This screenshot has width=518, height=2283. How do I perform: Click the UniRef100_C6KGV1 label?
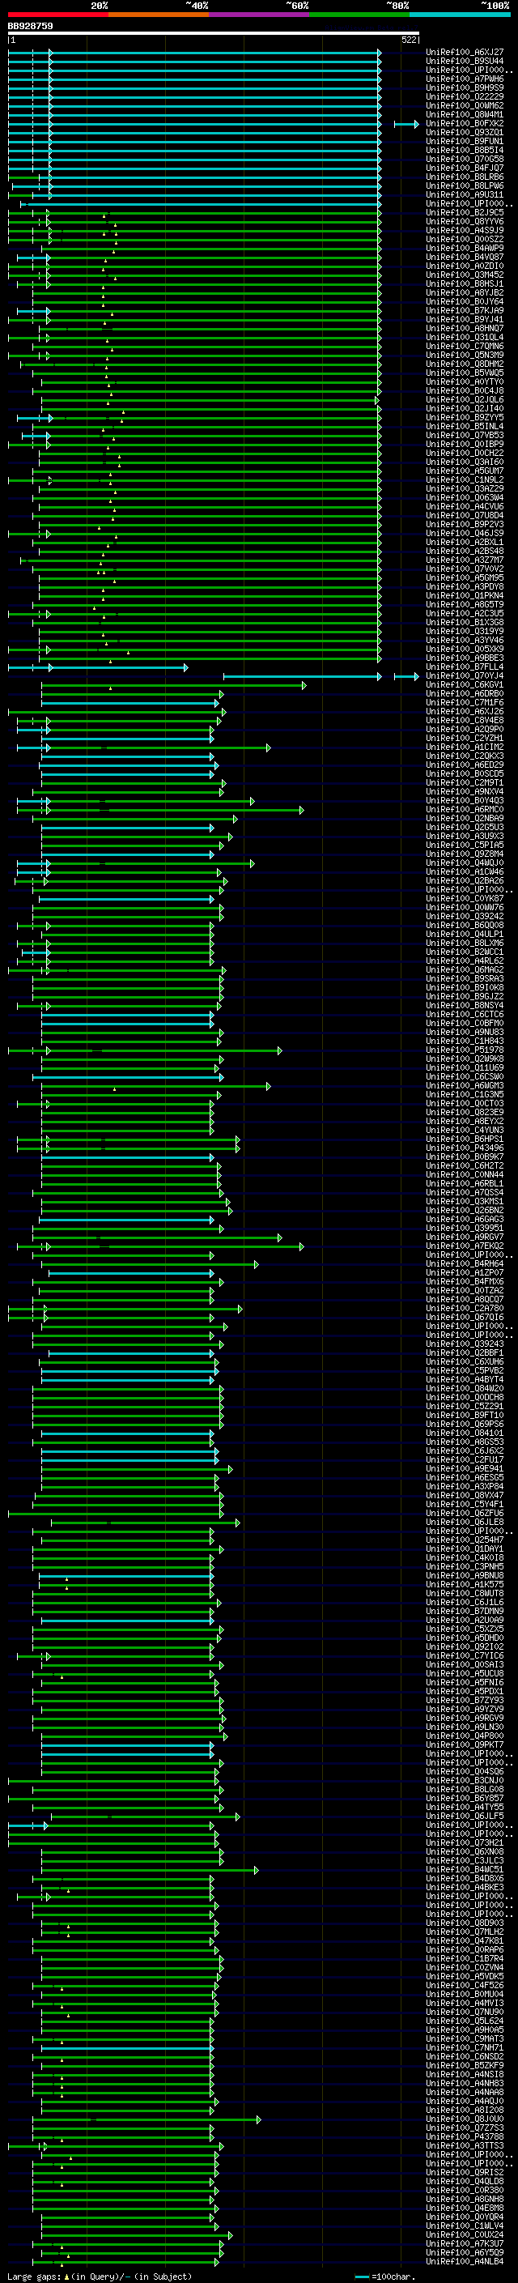tap(465, 685)
